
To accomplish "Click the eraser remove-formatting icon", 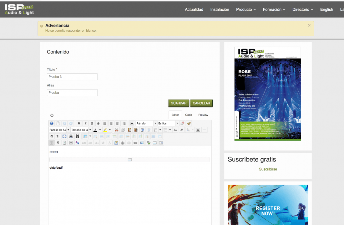I will 182,123.
